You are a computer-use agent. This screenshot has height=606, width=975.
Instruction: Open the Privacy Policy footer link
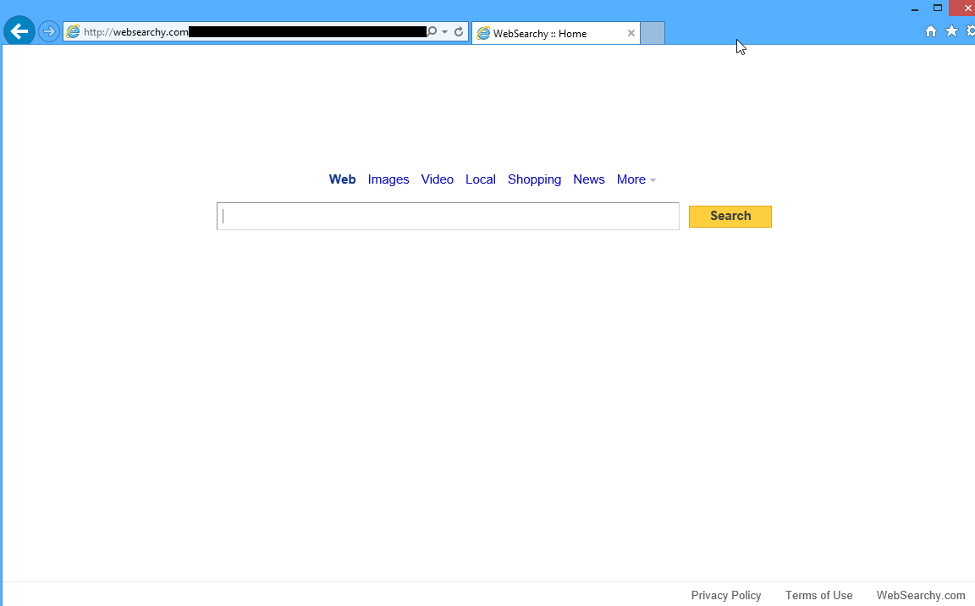point(725,596)
